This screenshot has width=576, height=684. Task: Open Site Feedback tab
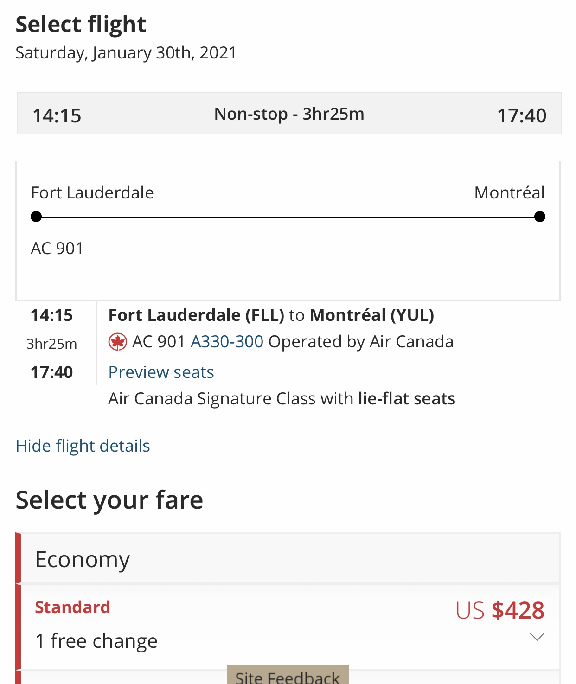tap(288, 676)
